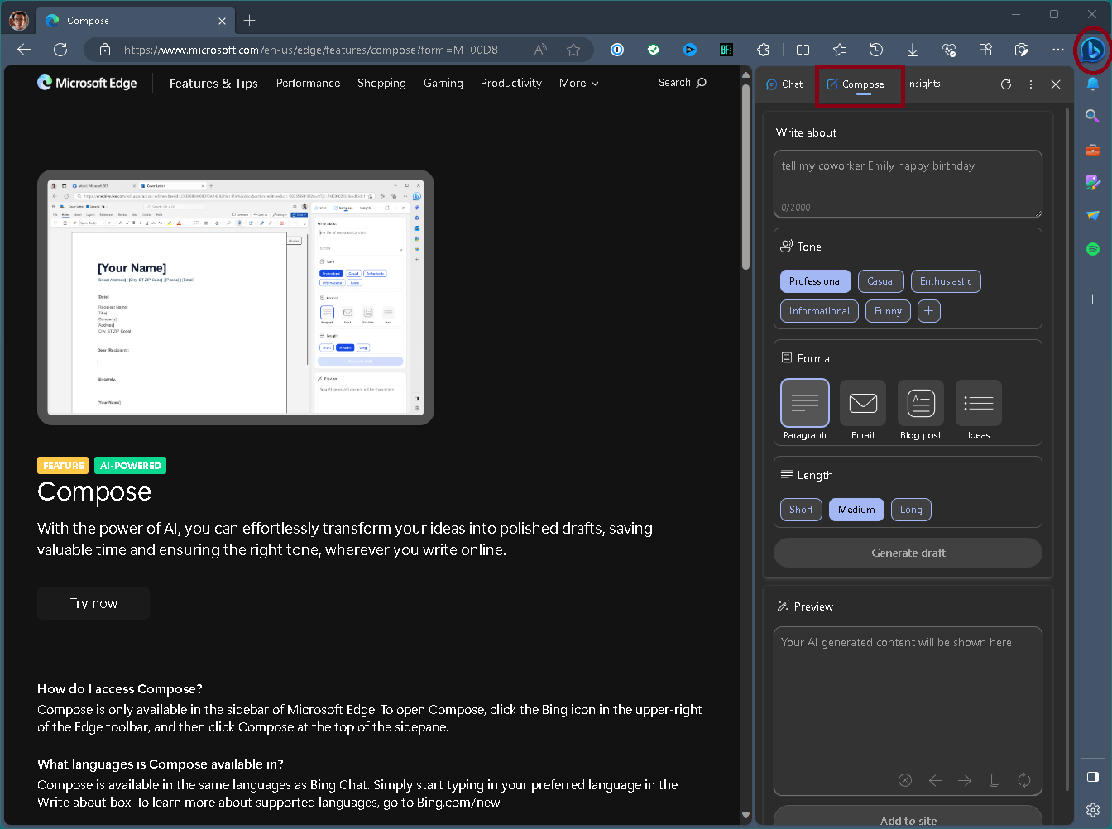
Task: Select Funny tone
Action: (888, 311)
